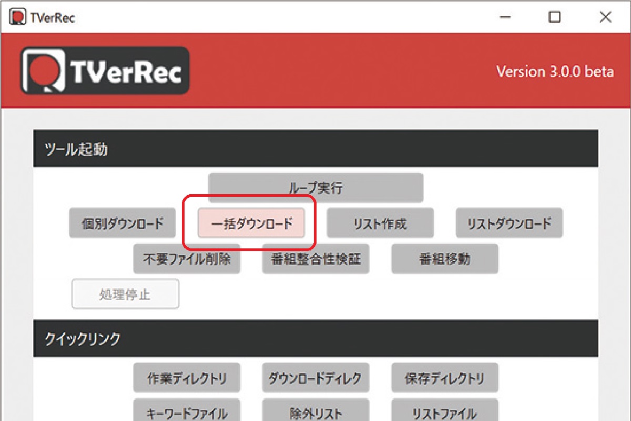This screenshot has width=631, height=421.
Task: Run 番組移動 to move programs
Action: pos(444,258)
